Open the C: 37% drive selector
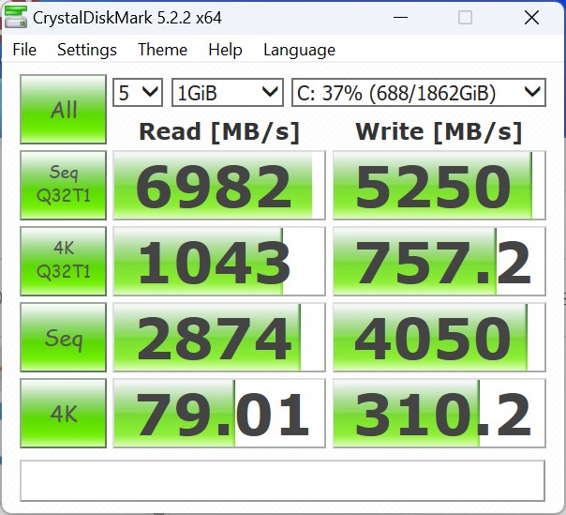Screen dimensions: 566x515 [418, 92]
